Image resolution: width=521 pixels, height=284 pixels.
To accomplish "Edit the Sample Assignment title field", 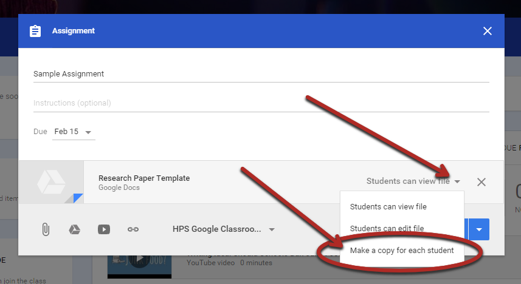I will pos(261,73).
